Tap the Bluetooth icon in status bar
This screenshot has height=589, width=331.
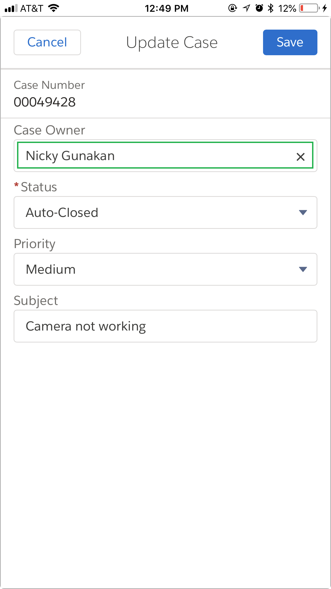[271, 8]
